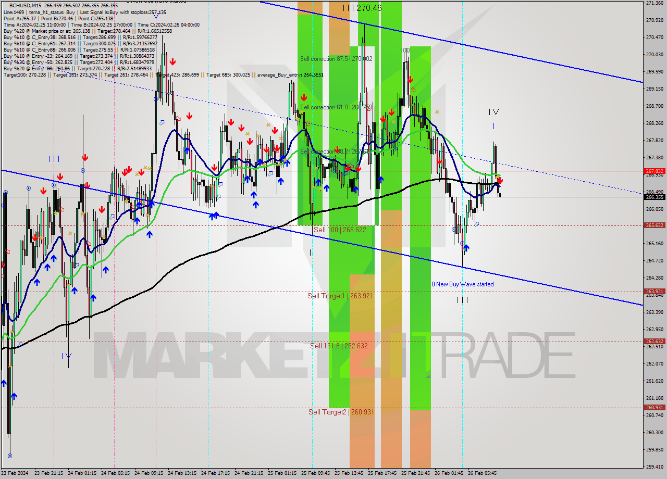Click the 262.632 axis price tag
The image size is (667, 479).
(x=654, y=342)
